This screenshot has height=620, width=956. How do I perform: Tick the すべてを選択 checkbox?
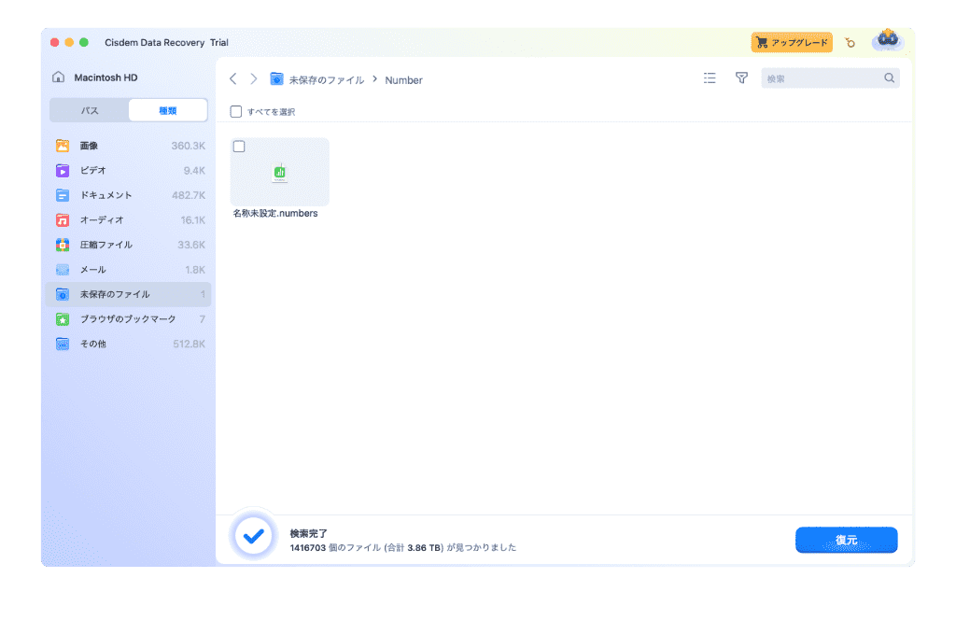click(236, 112)
